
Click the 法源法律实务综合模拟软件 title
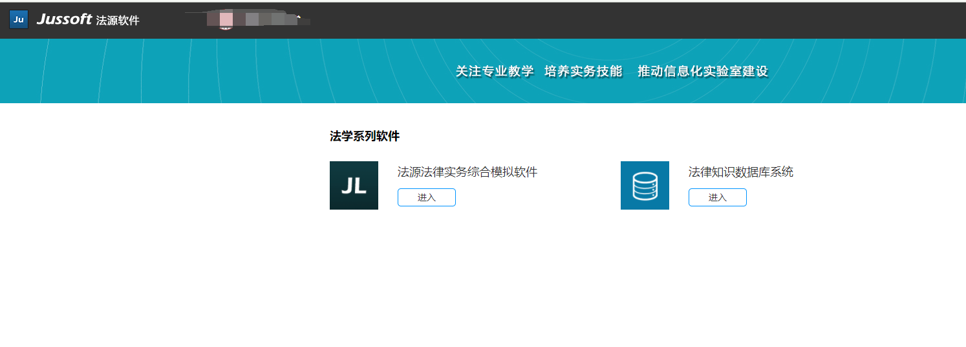467,172
